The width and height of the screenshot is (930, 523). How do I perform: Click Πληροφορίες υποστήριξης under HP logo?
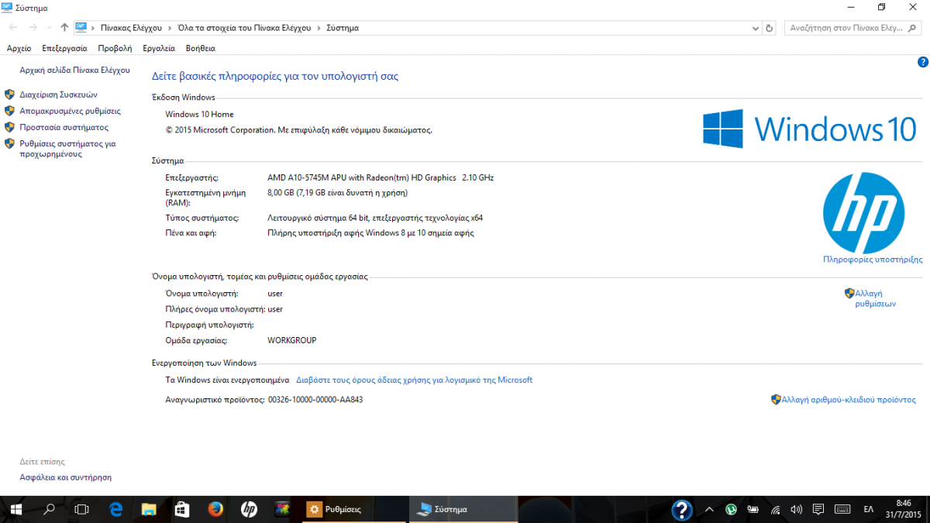[x=873, y=260]
